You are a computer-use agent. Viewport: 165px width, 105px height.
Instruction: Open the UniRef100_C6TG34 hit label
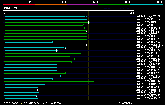(x=148, y=19)
